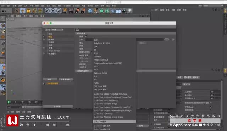Enable the save image checkbox
This screenshot has width=227, height=131.
pos(86,36)
